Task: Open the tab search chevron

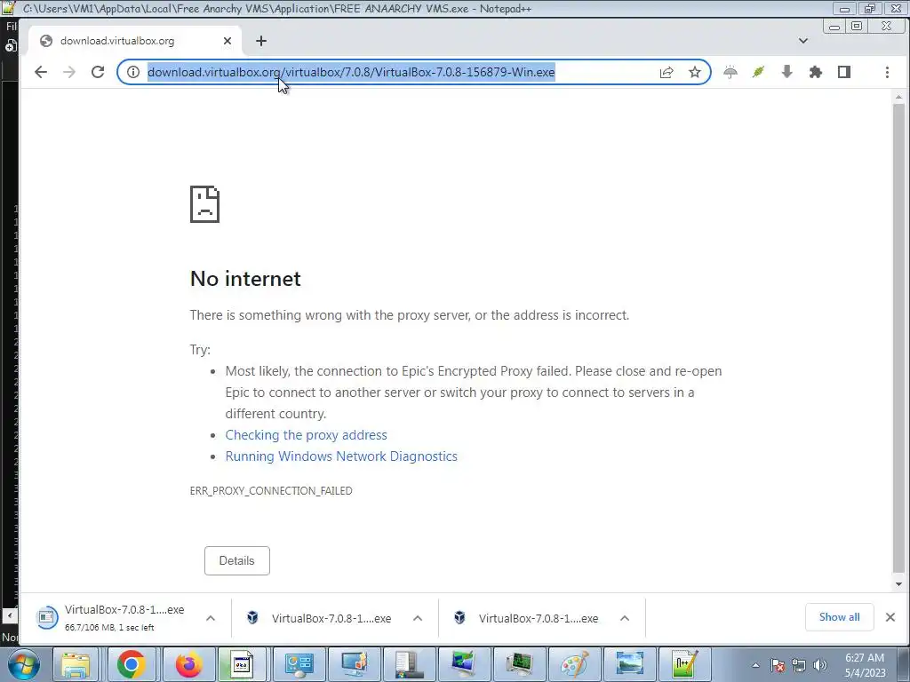Action: (x=803, y=41)
